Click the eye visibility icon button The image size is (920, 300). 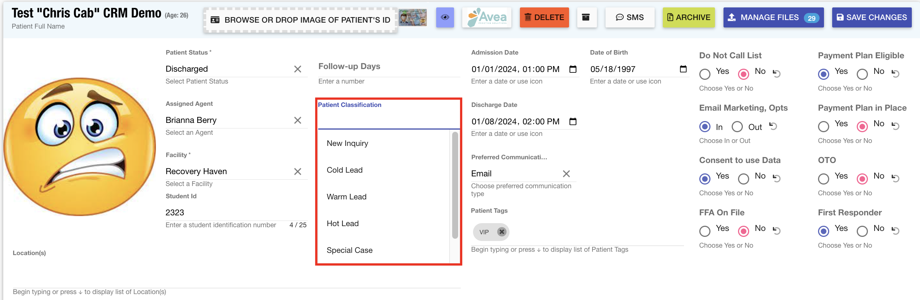tap(445, 17)
